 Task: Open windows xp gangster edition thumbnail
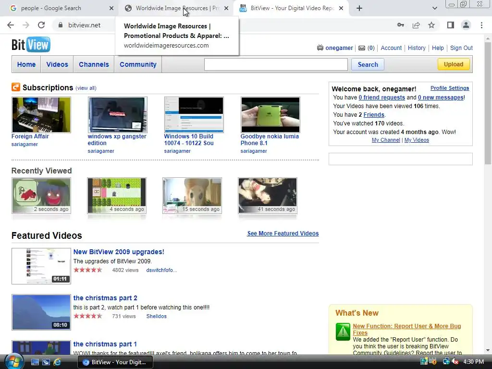(118, 115)
